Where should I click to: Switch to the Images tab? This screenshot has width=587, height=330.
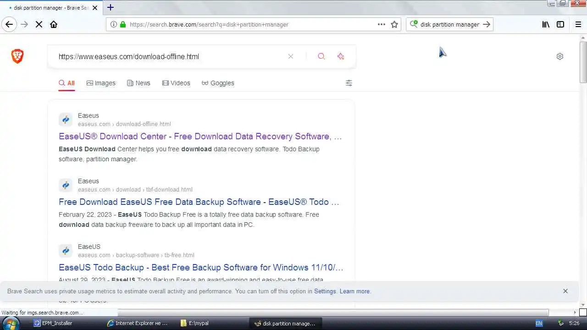click(x=101, y=83)
